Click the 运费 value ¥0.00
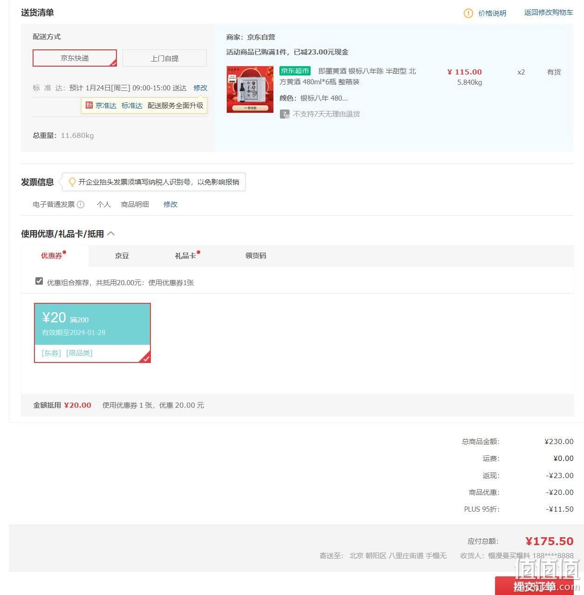Image resolution: width=584 pixels, height=595 pixels. (564, 458)
